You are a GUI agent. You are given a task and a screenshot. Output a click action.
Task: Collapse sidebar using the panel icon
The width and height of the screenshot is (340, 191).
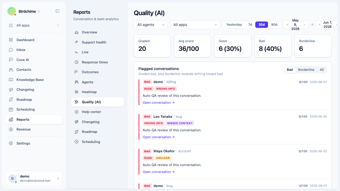click(57, 11)
